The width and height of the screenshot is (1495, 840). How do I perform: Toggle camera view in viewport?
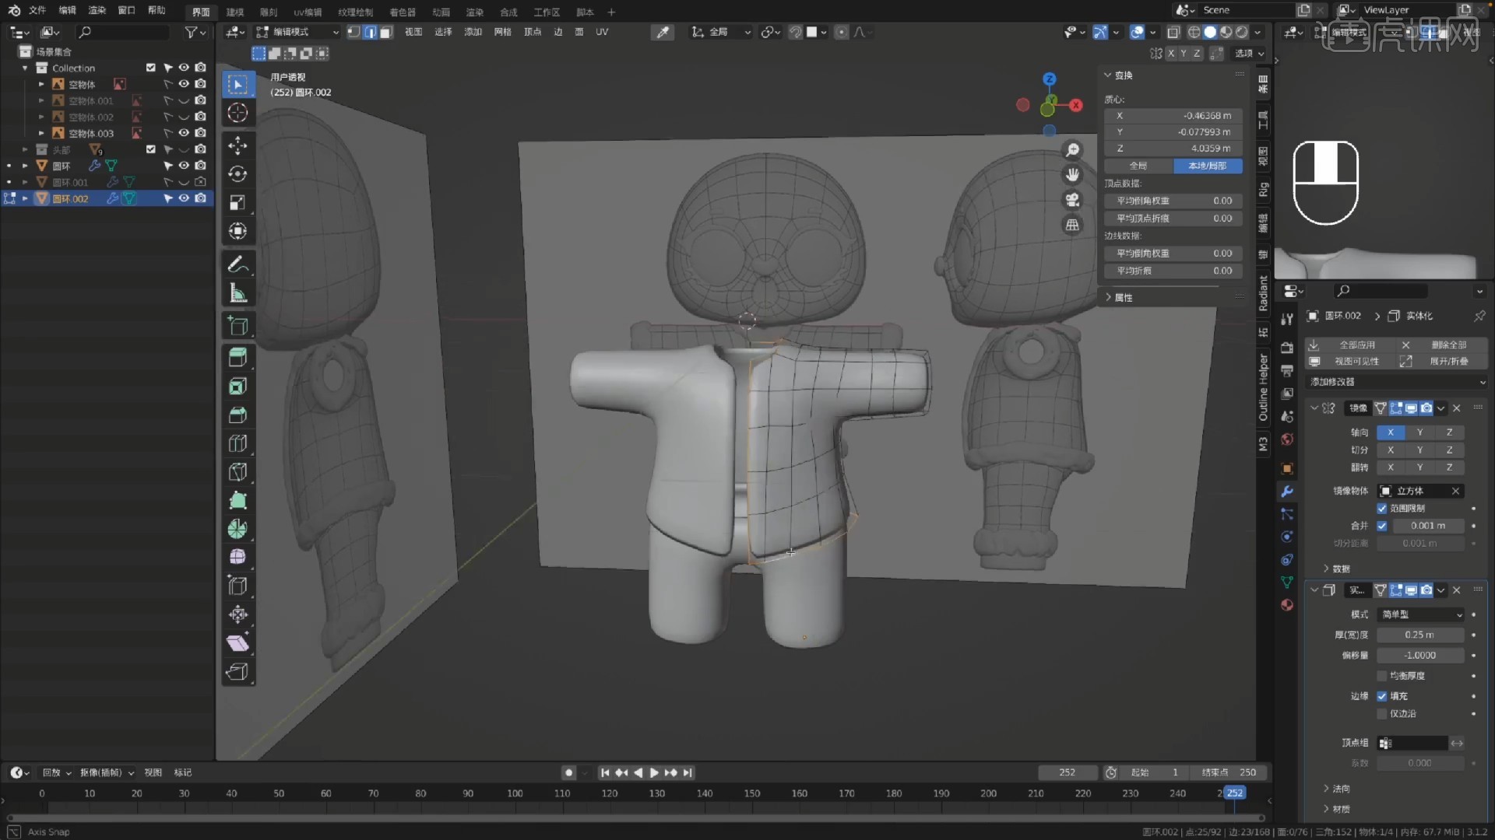pyautogui.click(x=1072, y=200)
